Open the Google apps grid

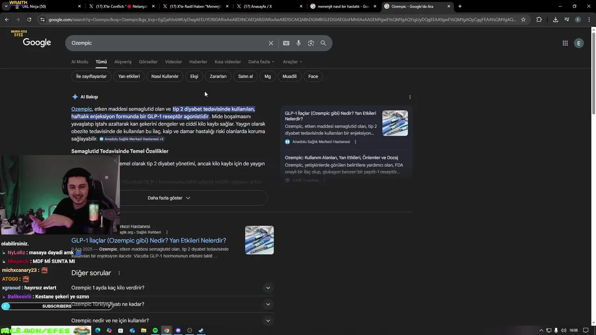(x=565, y=43)
